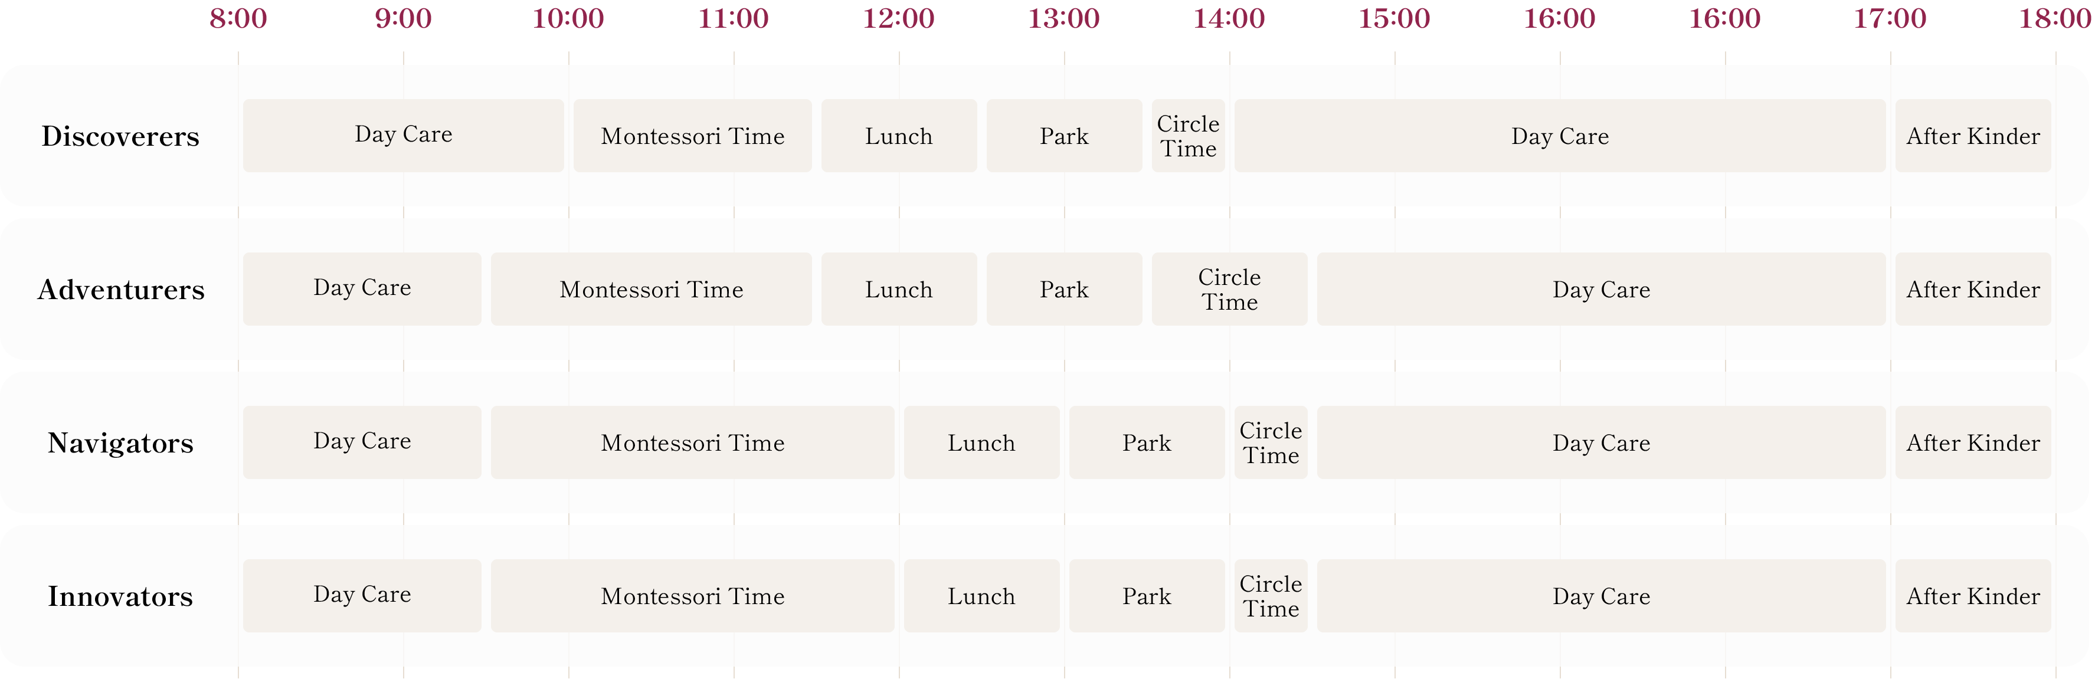Open Navigators Montessori Time block

click(692, 442)
